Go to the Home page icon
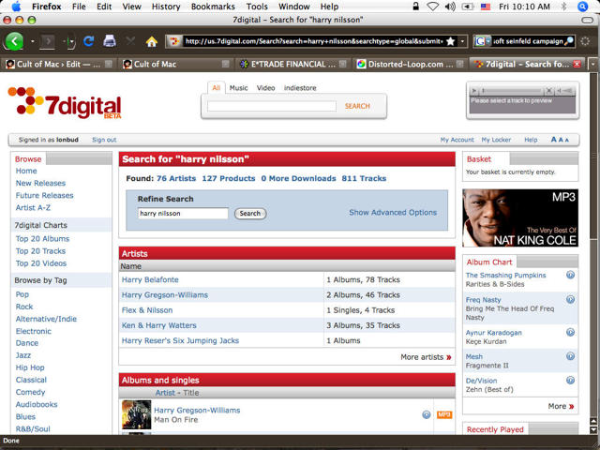This screenshot has width=600, height=450. 152,41
